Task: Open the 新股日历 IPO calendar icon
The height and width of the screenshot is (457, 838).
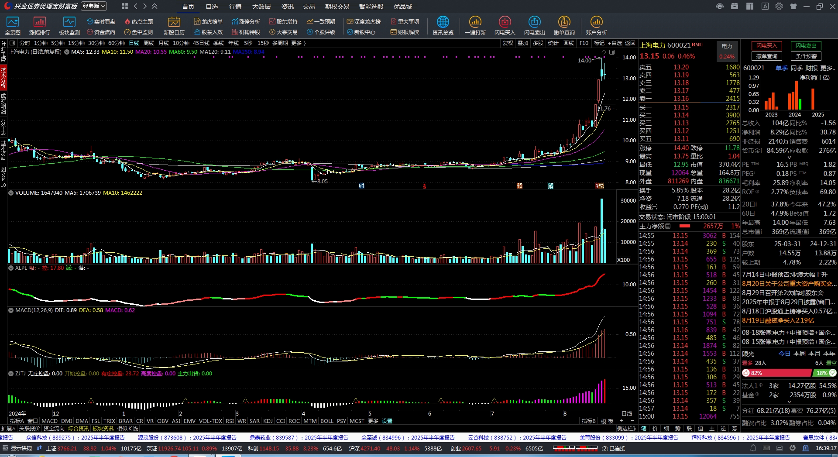Action: click(x=174, y=26)
